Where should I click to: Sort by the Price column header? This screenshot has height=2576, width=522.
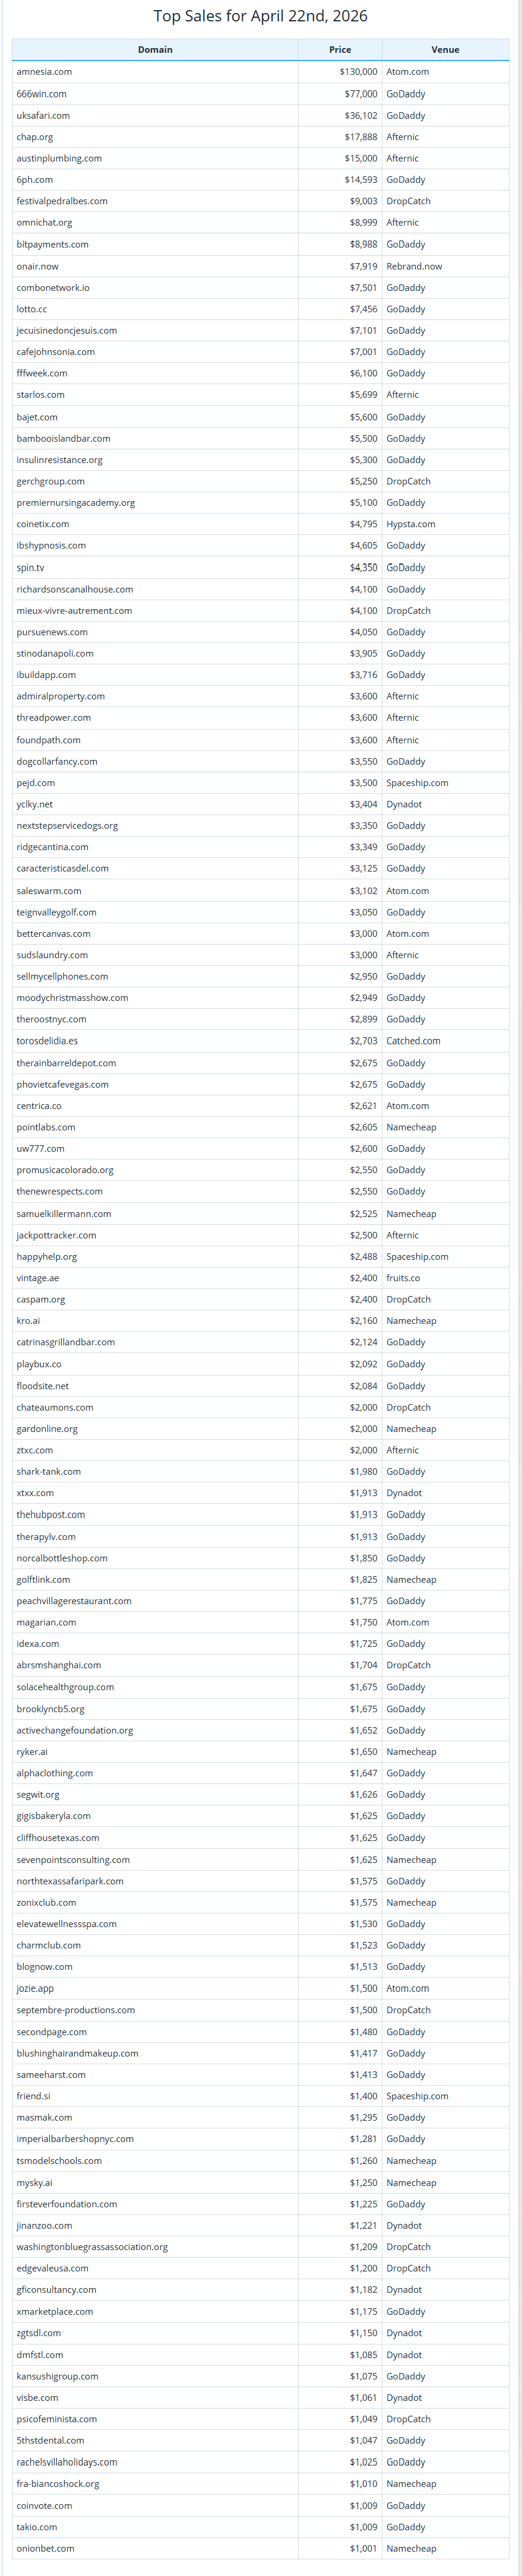tap(340, 49)
